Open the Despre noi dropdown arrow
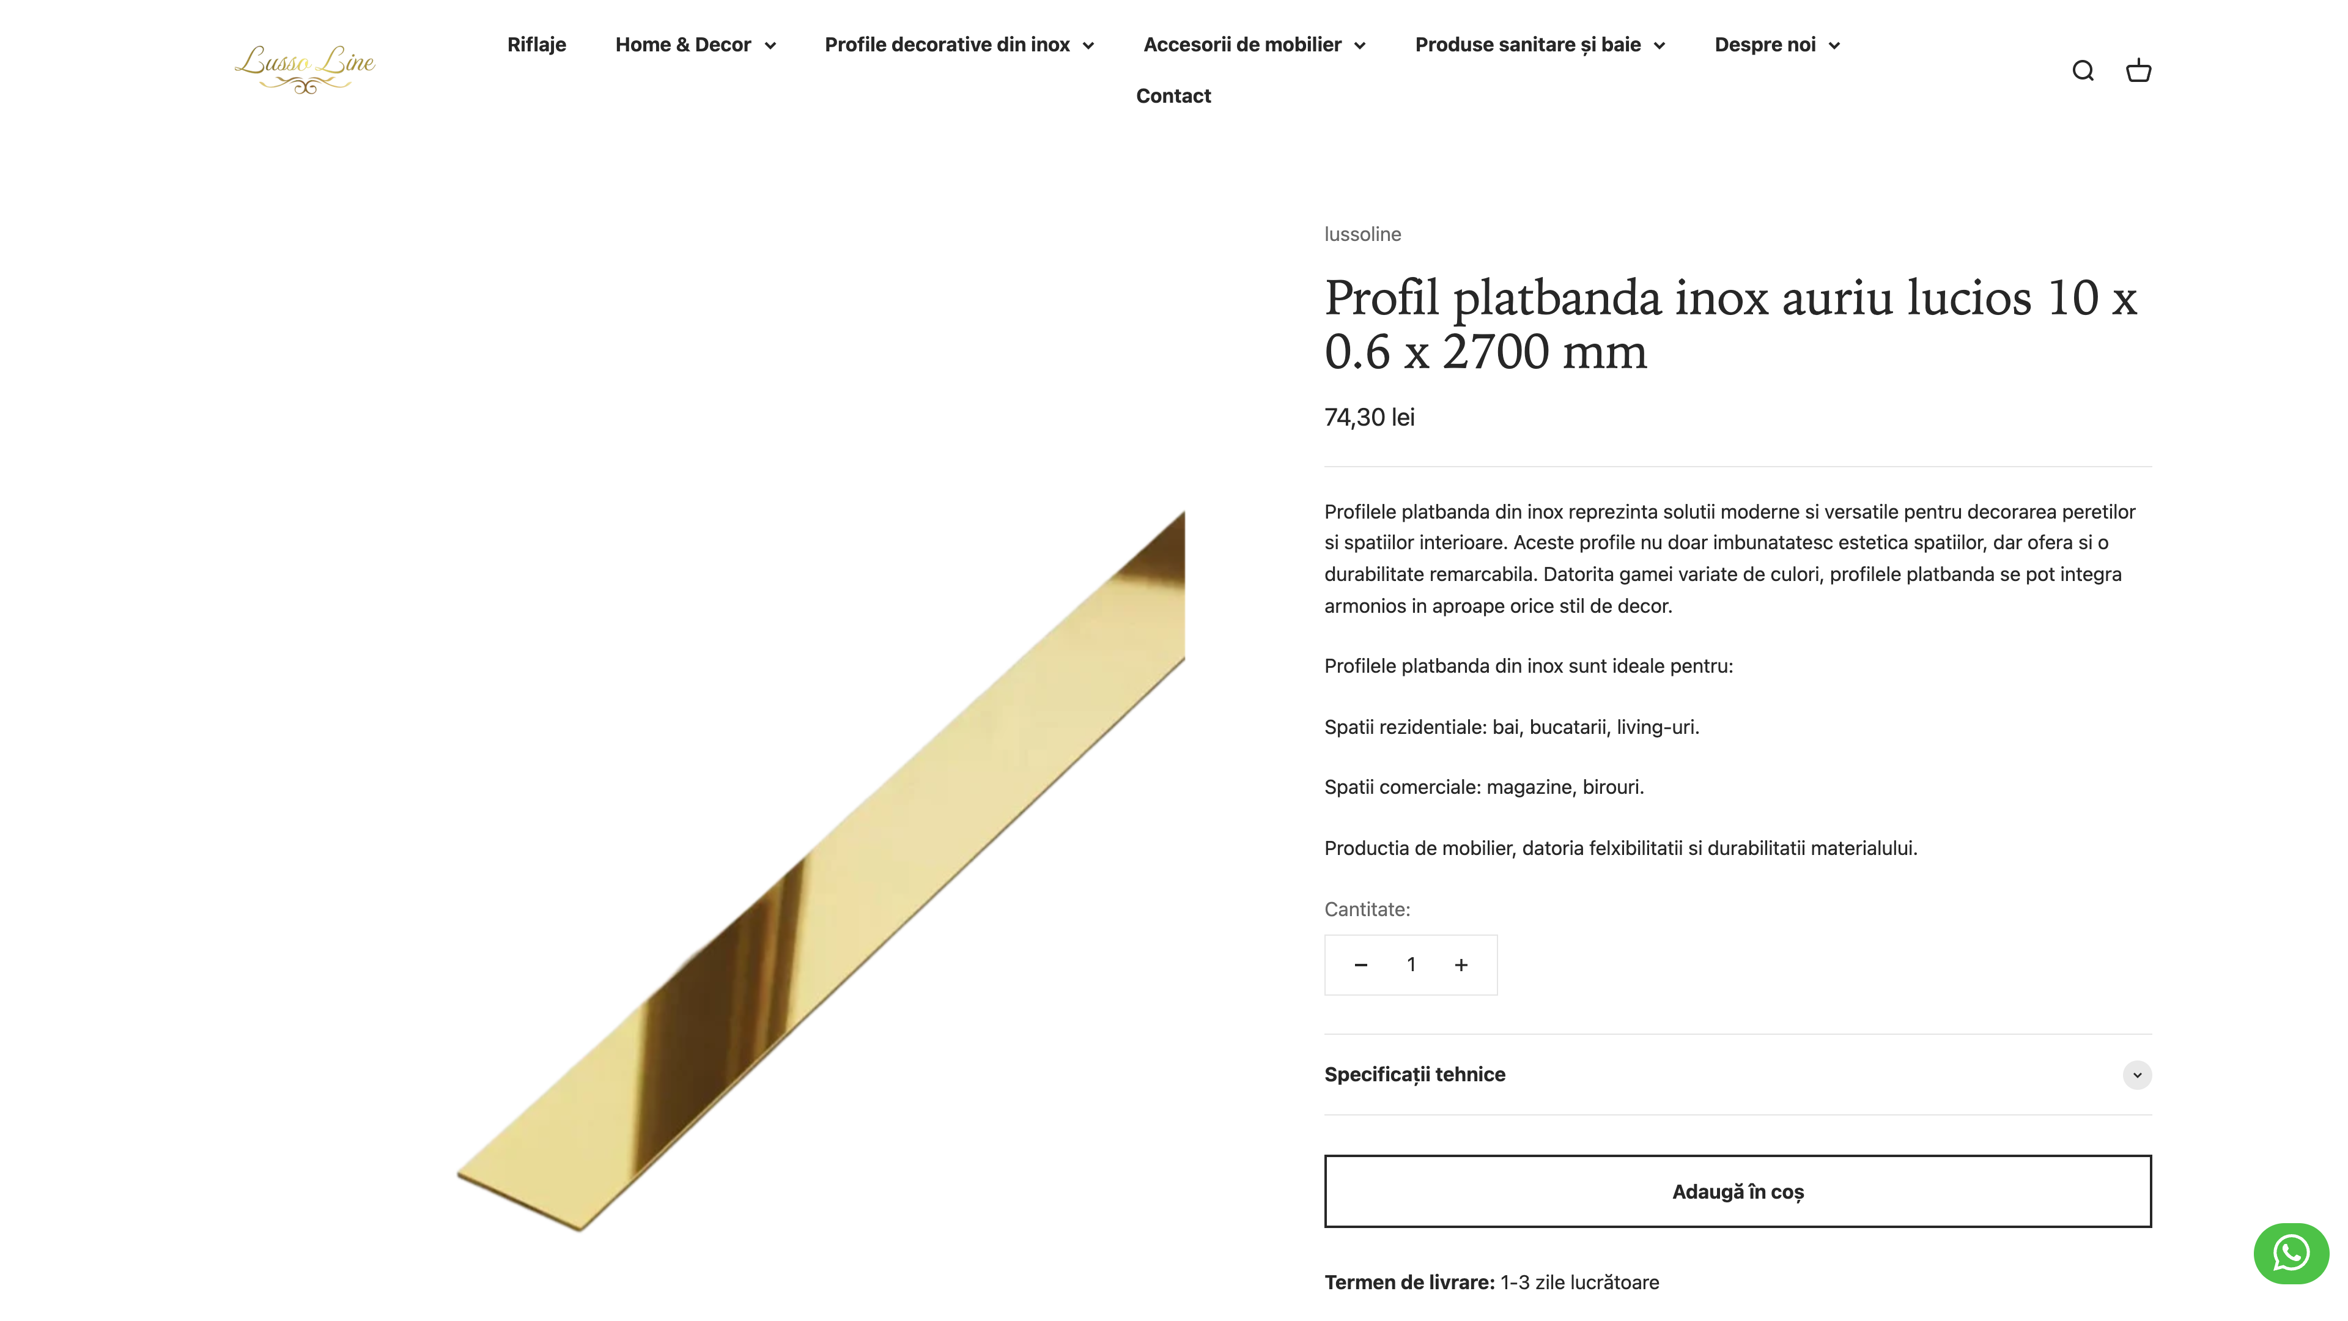The height and width of the screenshot is (1321, 2348). (1836, 44)
